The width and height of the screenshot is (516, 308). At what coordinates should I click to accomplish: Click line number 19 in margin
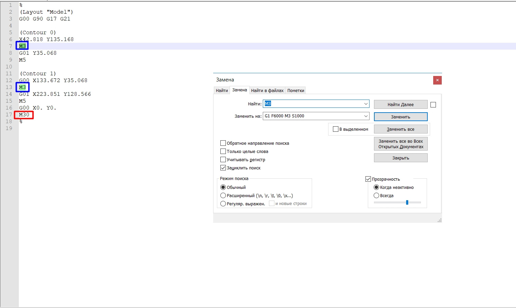click(x=9, y=128)
